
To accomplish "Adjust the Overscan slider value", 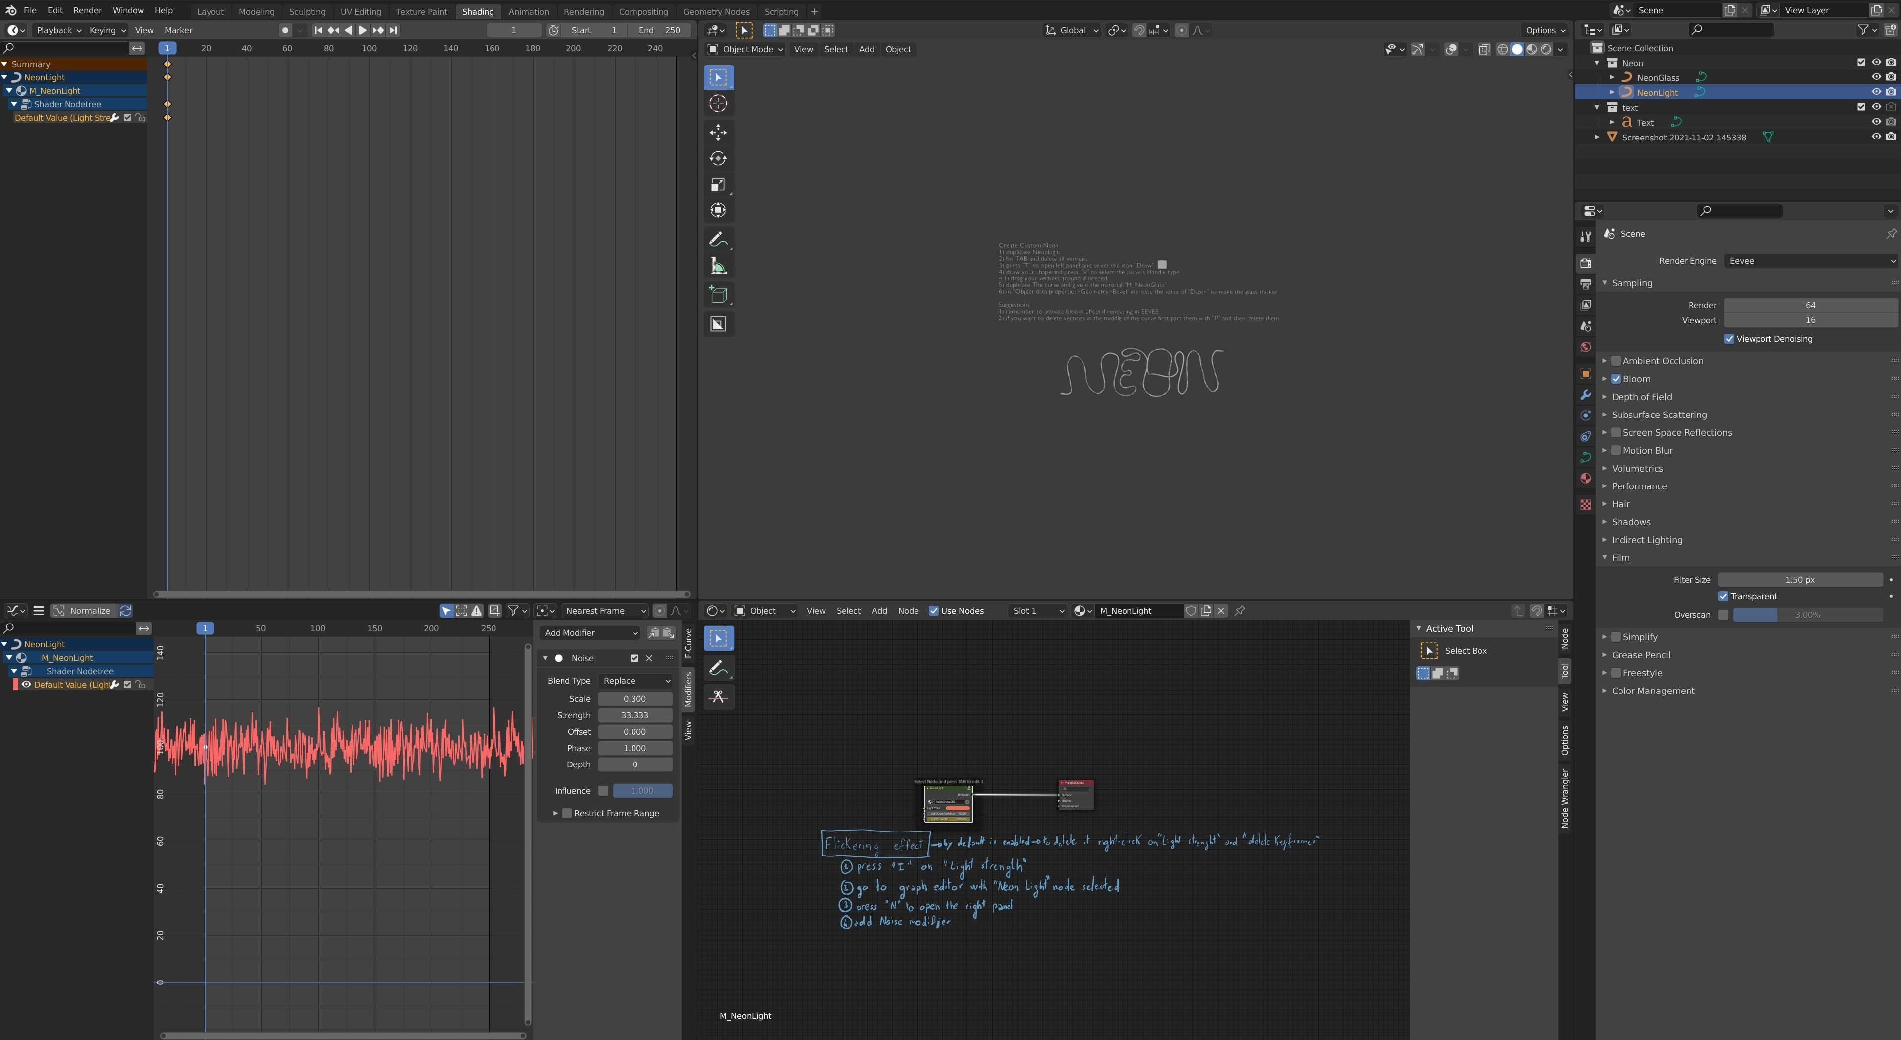I will coord(1807,614).
